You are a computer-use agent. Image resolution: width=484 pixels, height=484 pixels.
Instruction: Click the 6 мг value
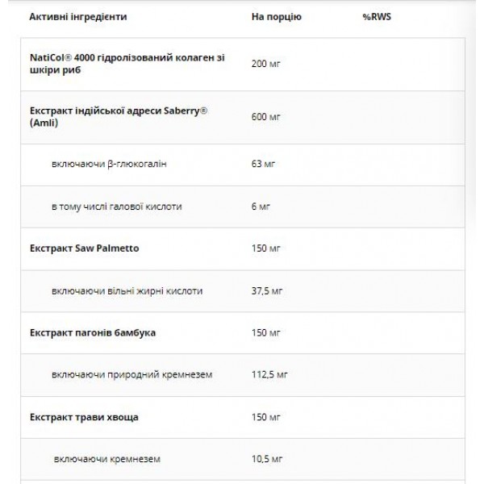(261, 207)
